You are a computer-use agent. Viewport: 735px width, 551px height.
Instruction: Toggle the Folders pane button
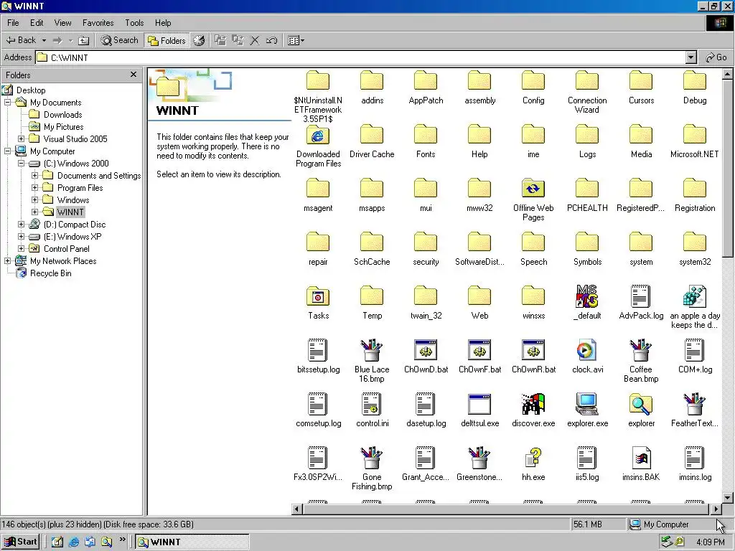[x=167, y=40]
